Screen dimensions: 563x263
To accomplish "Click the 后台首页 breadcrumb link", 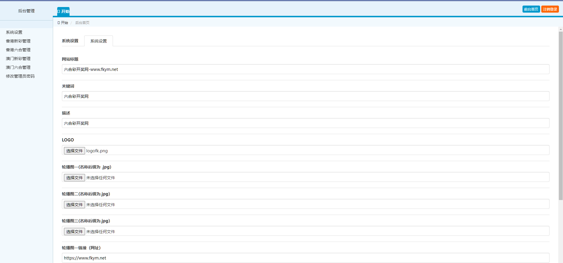I will pos(82,23).
